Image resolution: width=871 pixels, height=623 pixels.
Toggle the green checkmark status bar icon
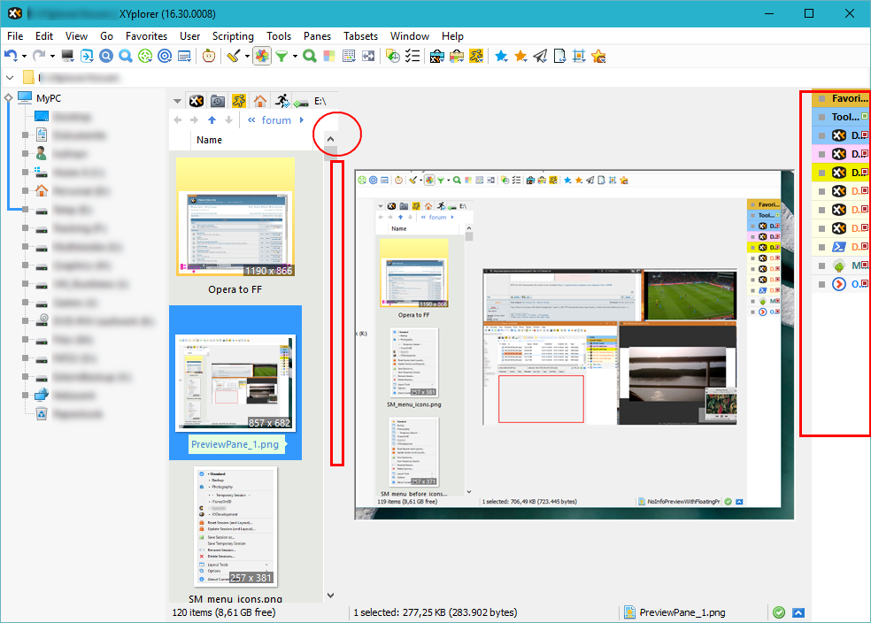pyautogui.click(x=778, y=612)
